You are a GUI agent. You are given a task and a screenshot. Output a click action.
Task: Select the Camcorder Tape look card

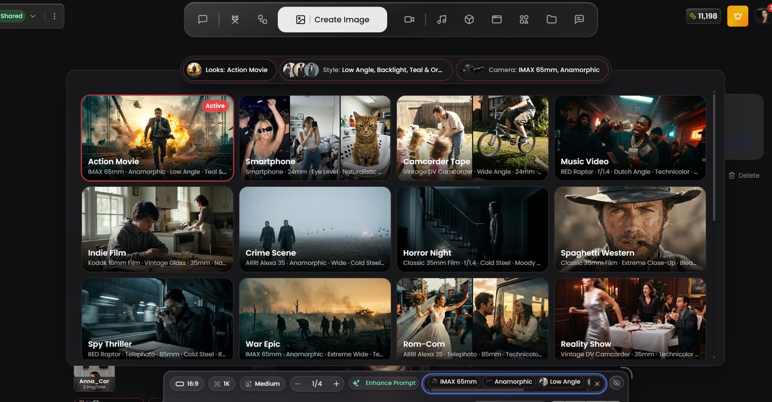[473, 138]
